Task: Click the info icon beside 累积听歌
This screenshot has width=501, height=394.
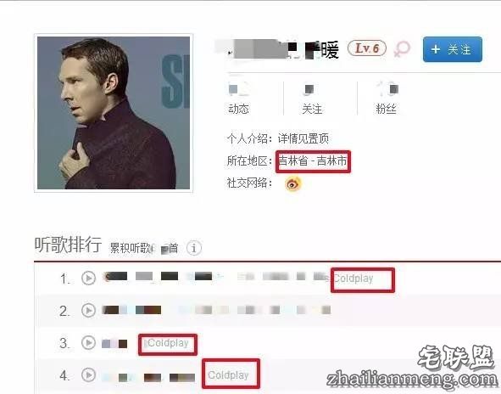Action: 193,248
